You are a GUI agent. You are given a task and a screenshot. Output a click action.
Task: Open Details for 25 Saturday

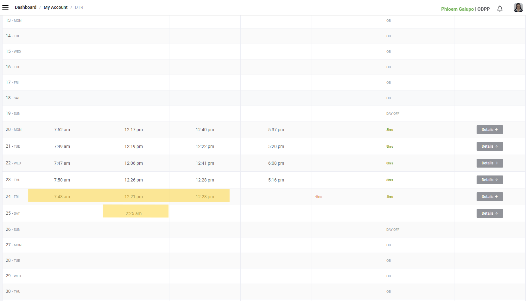point(490,213)
